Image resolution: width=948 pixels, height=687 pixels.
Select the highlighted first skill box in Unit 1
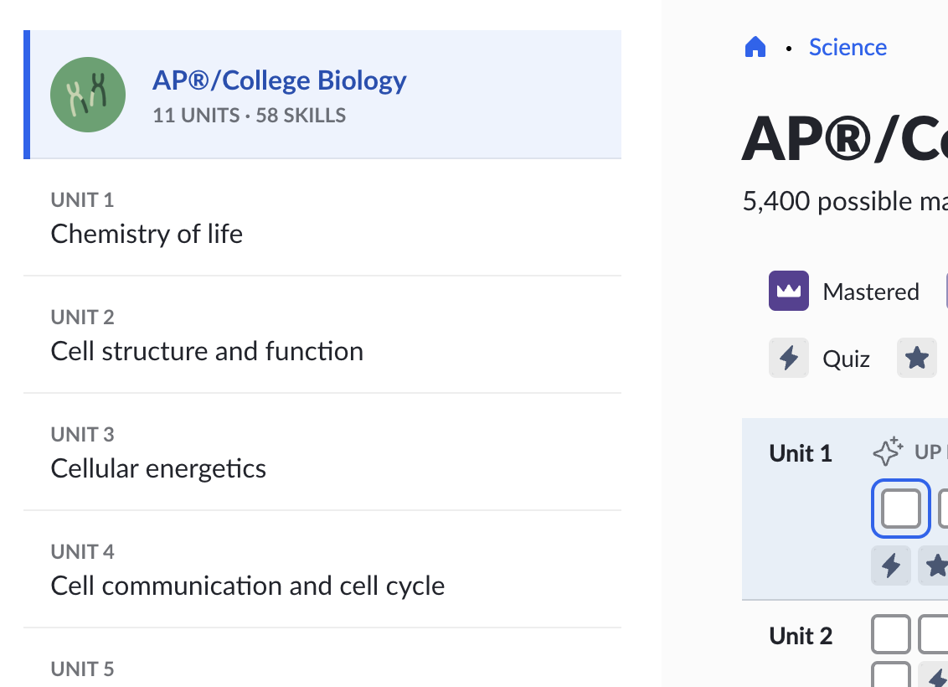tap(901, 509)
